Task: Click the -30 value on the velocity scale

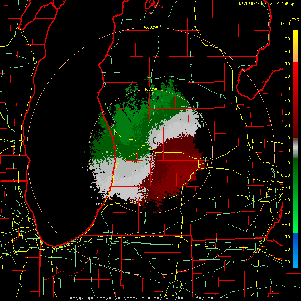Action: tap(286, 188)
